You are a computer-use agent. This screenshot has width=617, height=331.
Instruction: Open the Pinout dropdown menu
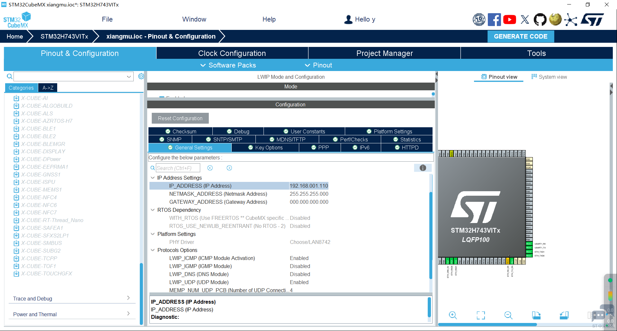[x=318, y=65]
